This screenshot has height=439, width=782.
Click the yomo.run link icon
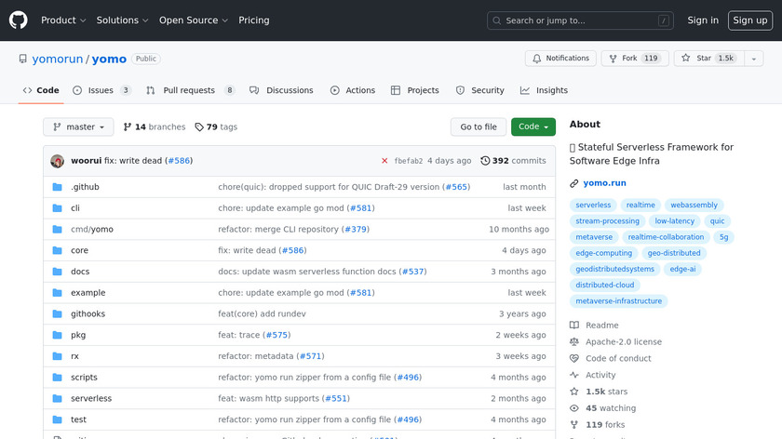[574, 183]
